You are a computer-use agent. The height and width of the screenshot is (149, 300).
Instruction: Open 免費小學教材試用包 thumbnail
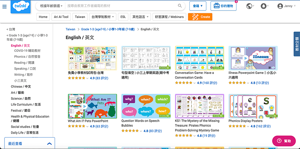point(92,58)
